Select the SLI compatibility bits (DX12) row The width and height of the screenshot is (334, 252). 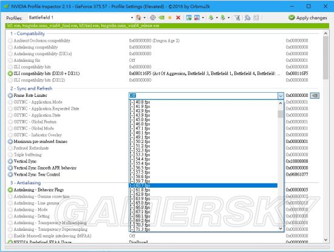pos(39,80)
